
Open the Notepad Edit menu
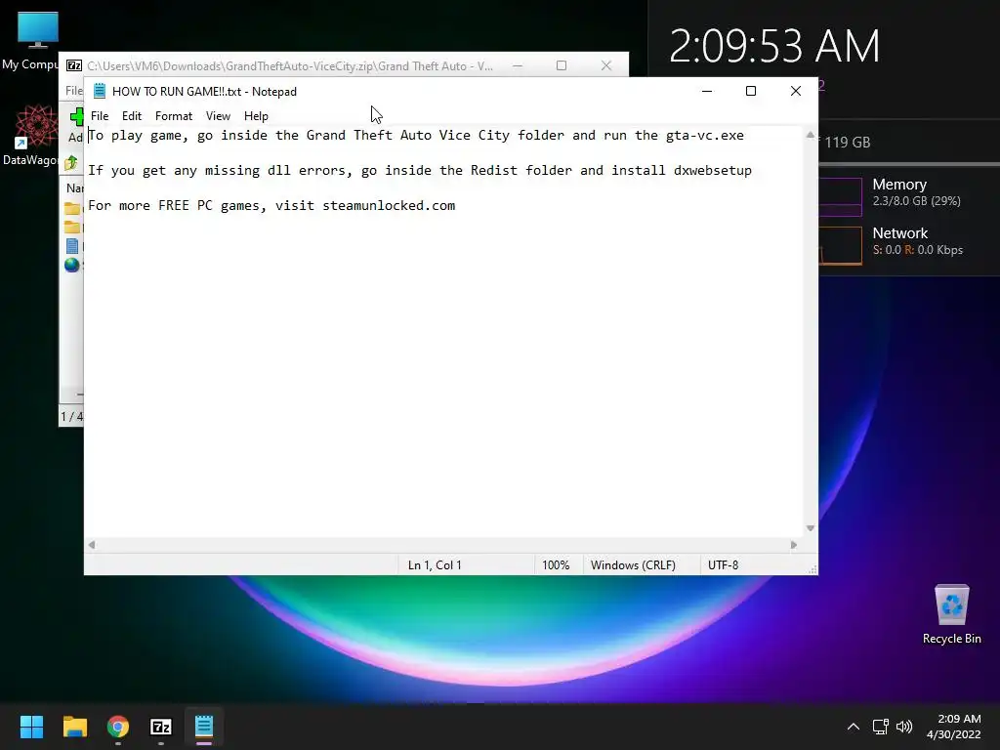[132, 116]
